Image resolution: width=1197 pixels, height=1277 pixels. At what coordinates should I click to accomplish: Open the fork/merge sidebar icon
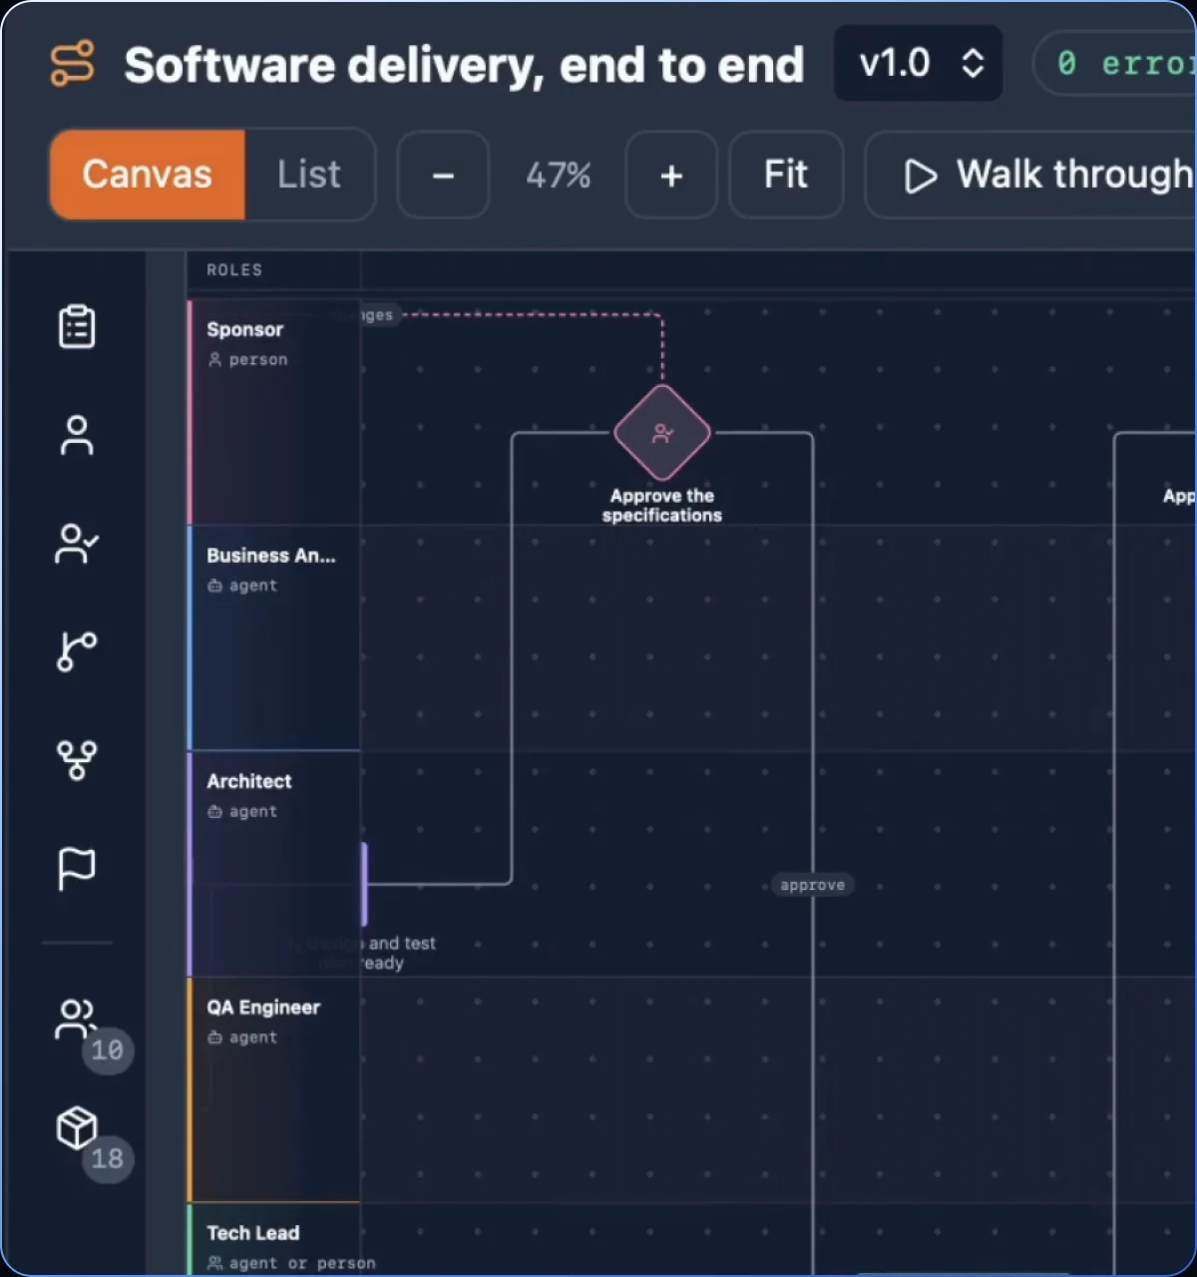[x=77, y=760]
